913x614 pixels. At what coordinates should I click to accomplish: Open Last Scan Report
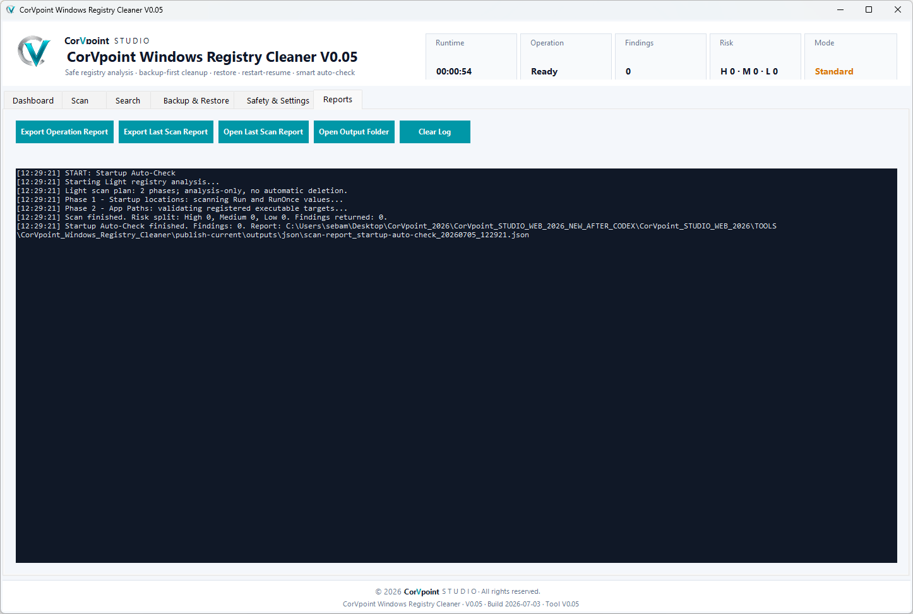click(x=263, y=132)
